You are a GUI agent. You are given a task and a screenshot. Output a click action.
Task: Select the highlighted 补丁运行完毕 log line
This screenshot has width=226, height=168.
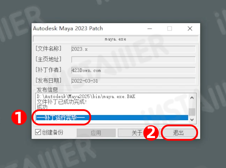click(112, 118)
